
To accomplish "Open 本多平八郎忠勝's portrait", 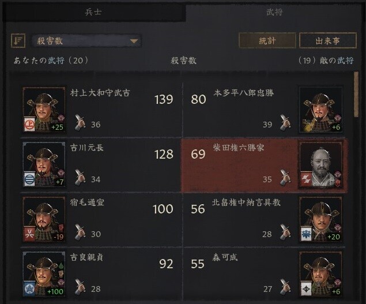I will [320, 110].
